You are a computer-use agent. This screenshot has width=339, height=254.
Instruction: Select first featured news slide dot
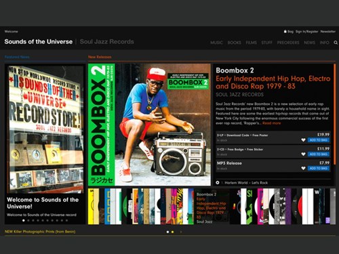click(24, 220)
